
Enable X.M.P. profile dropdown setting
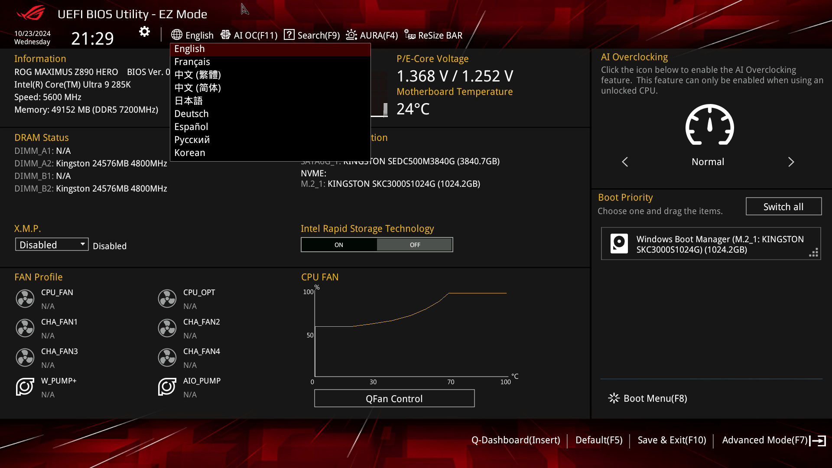click(x=51, y=244)
